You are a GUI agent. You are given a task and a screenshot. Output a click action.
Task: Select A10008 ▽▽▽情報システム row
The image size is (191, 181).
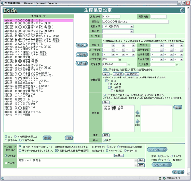pyautogui.click(x=39, y=78)
